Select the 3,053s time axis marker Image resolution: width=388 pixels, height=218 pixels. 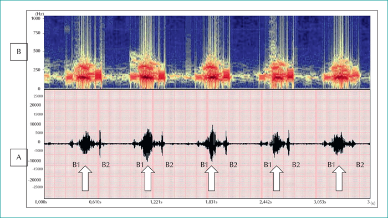coord(320,202)
